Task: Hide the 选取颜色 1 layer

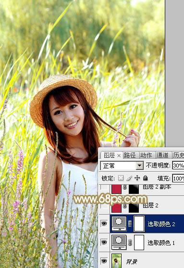Action: click(x=104, y=242)
